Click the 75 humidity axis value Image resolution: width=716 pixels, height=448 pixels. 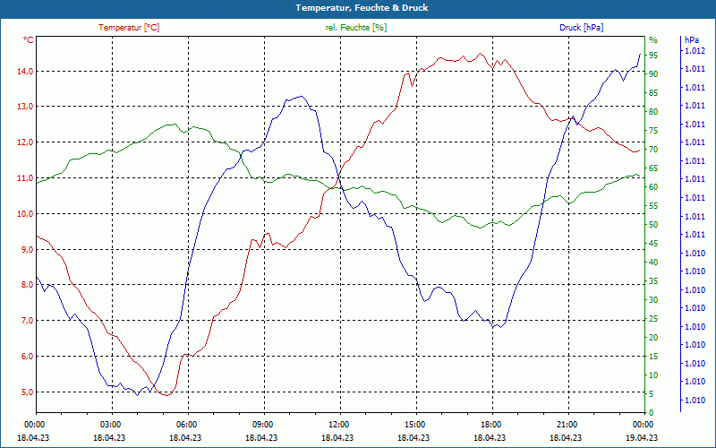(x=653, y=130)
